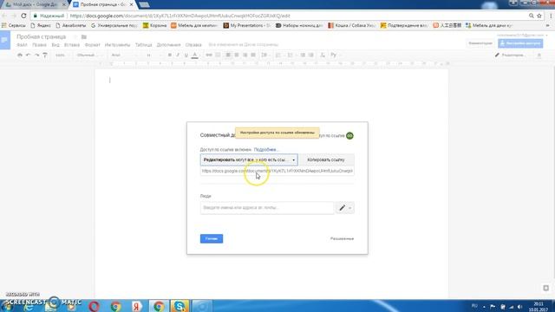Viewport: 555px width, 312px height.
Task: Collapse the toolbar with the chevron icon
Action: tap(539, 55)
